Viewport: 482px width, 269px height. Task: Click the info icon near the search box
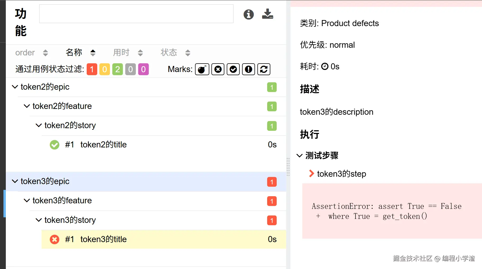click(248, 15)
